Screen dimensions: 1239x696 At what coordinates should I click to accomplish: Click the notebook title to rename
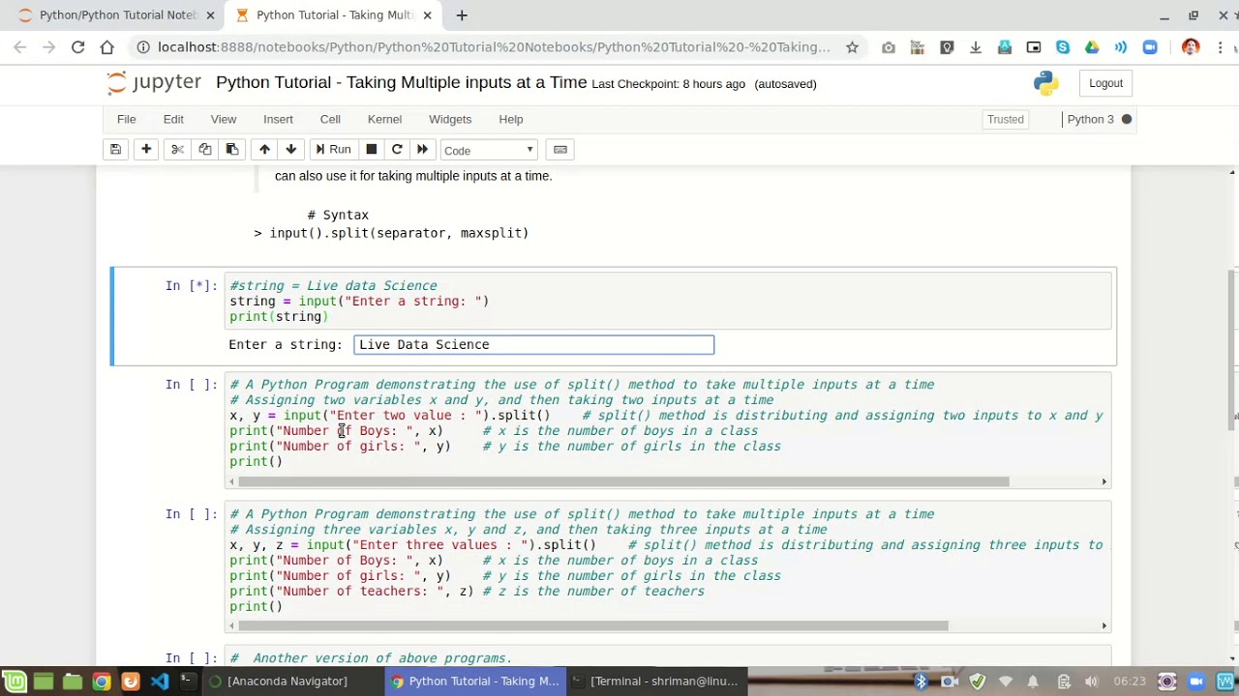point(402,83)
